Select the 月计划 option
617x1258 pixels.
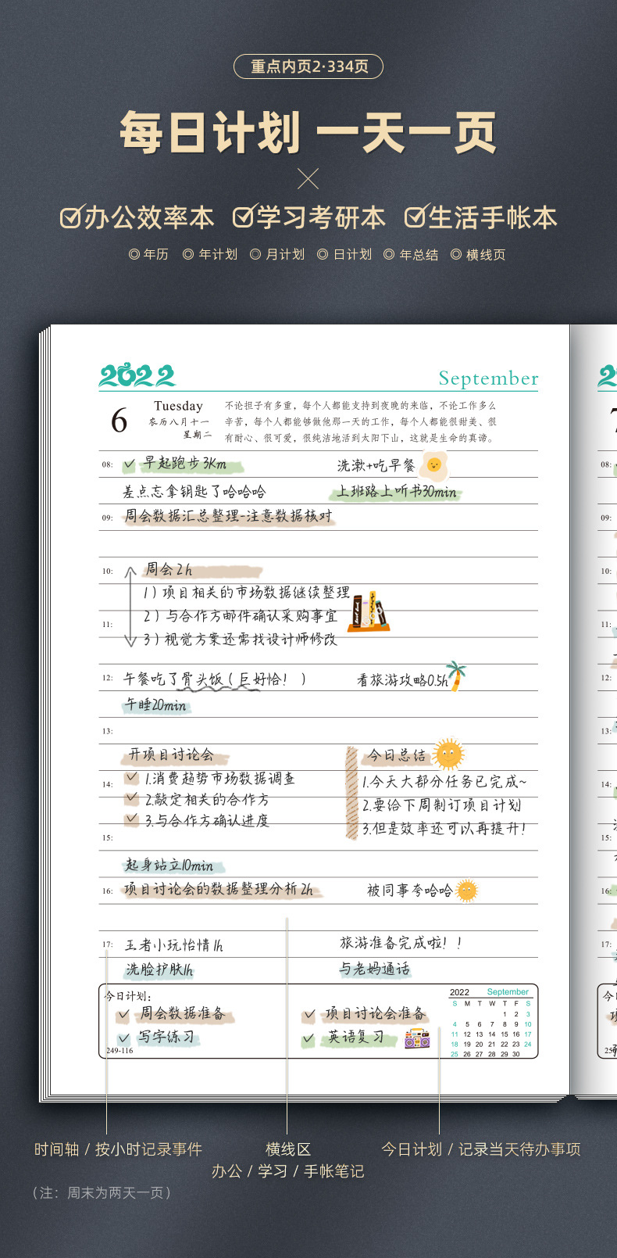coord(276,254)
